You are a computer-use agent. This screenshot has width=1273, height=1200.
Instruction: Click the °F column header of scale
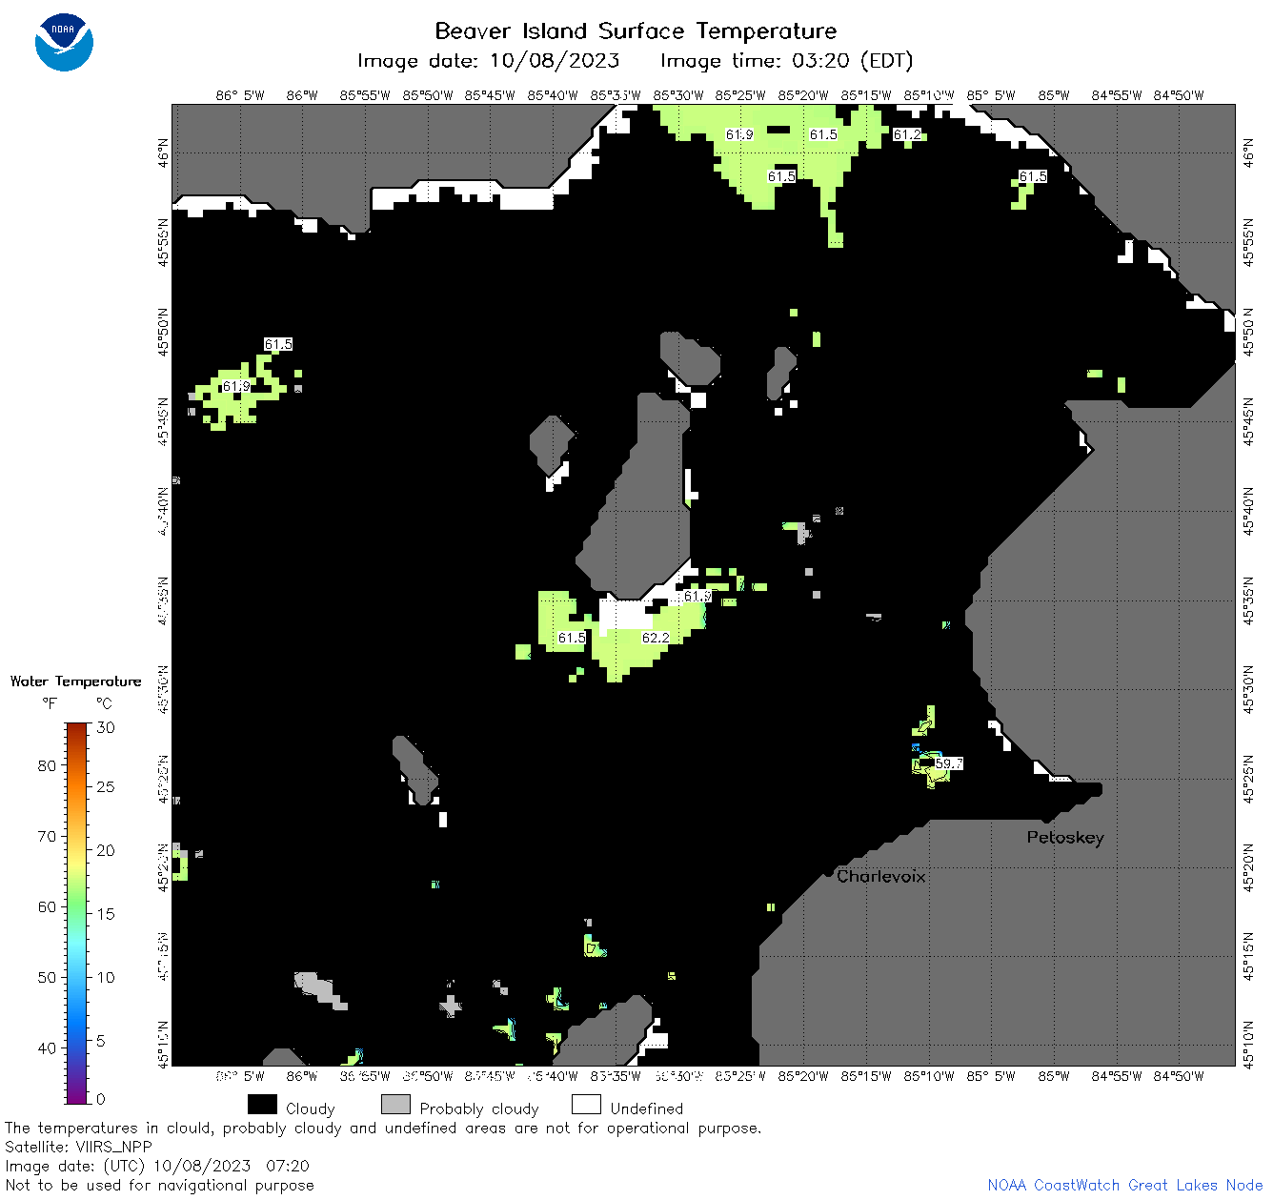[x=50, y=704]
